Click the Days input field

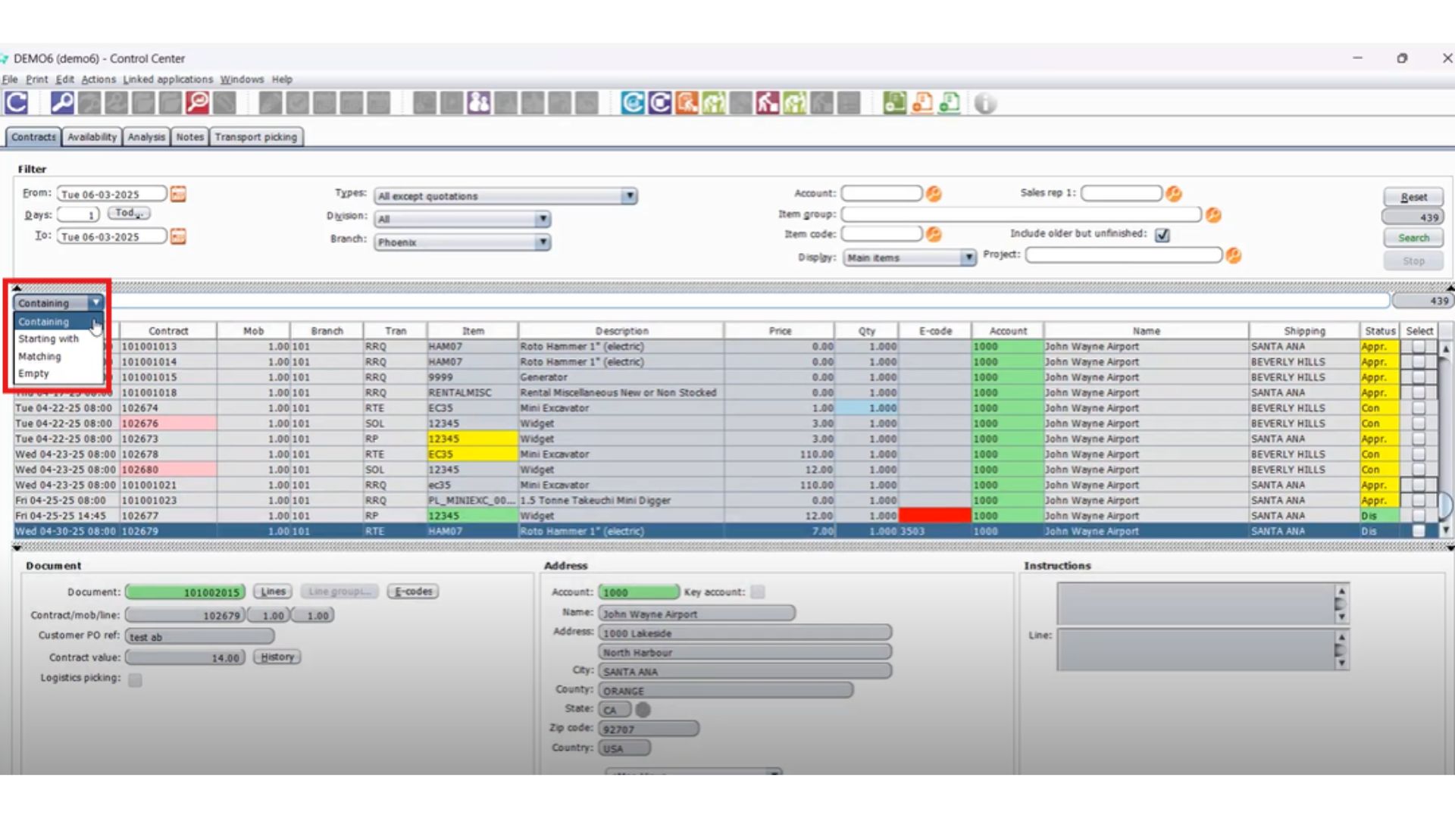pos(78,215)
